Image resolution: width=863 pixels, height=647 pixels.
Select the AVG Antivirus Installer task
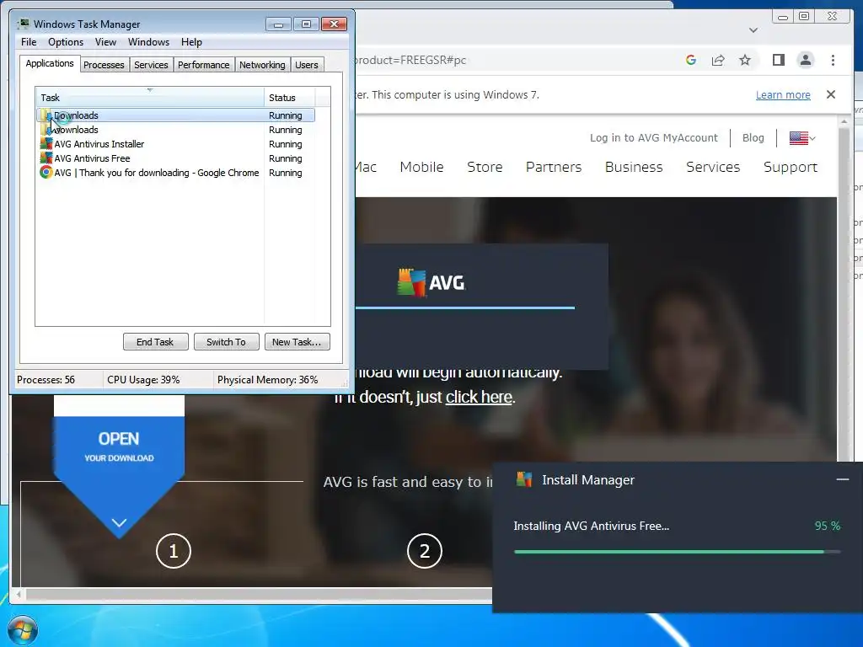click(176, 144)
